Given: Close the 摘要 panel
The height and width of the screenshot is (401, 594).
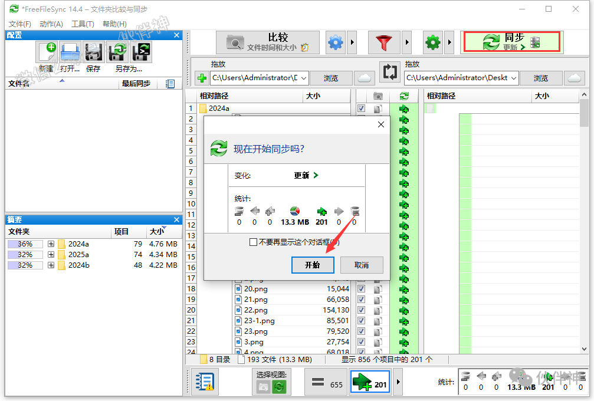Looking at the screenshot, I should click(176, 219).
